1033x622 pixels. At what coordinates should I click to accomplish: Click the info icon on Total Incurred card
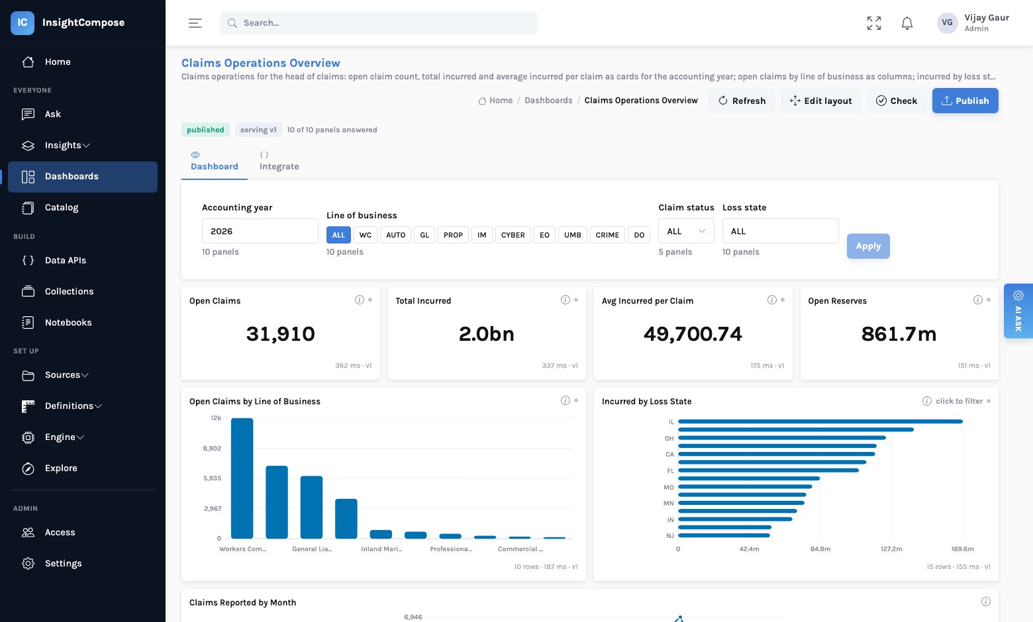(566, 300)
